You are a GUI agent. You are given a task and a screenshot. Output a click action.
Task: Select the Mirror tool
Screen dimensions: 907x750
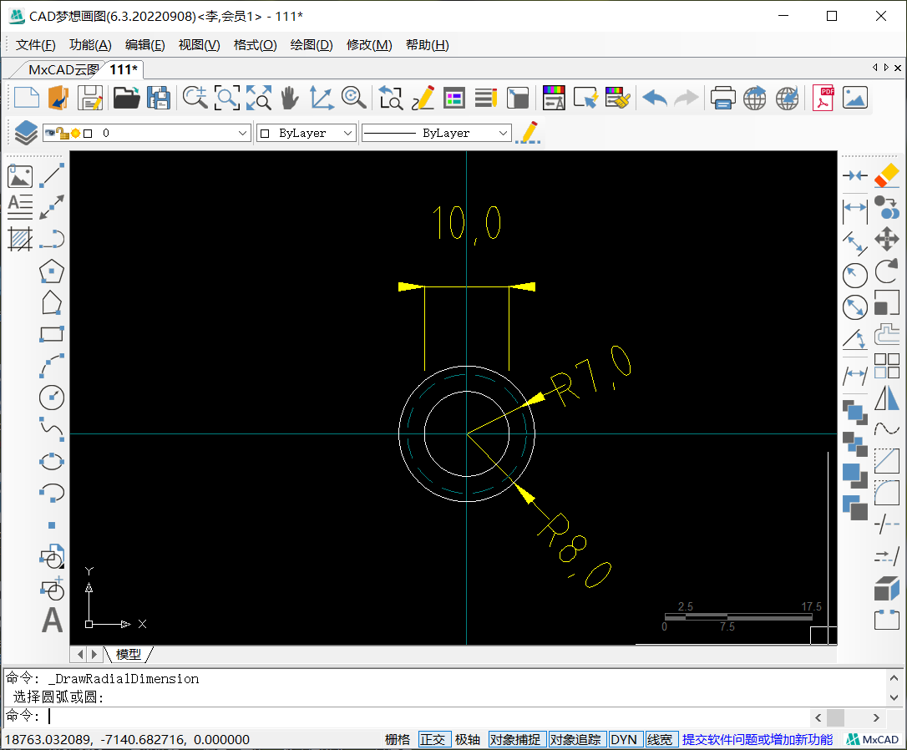click(887, 398)
